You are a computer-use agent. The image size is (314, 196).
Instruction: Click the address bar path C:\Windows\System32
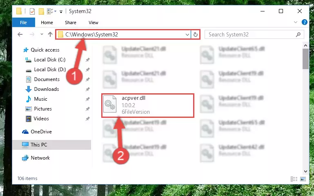pos(91,34)
